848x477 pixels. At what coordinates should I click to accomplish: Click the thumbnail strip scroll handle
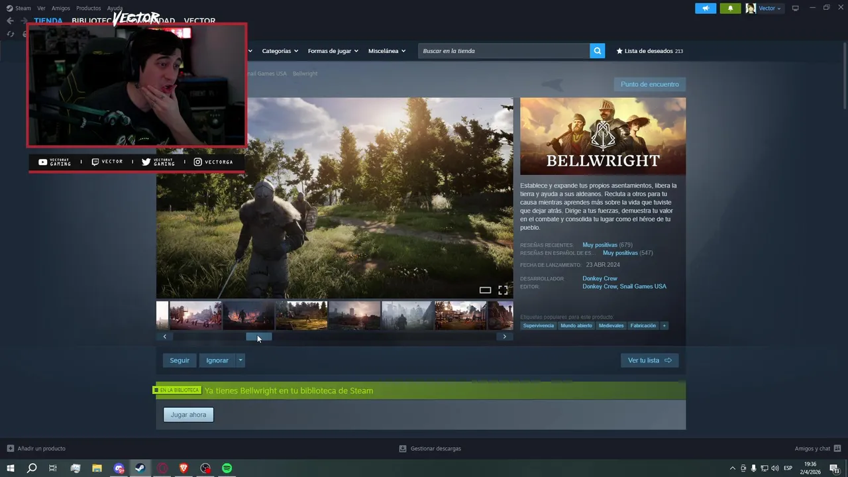coord(259,337)
